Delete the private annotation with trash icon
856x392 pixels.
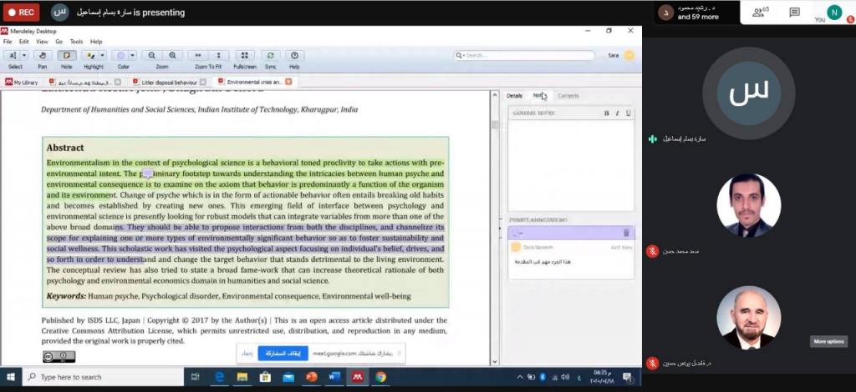(626, 233)
